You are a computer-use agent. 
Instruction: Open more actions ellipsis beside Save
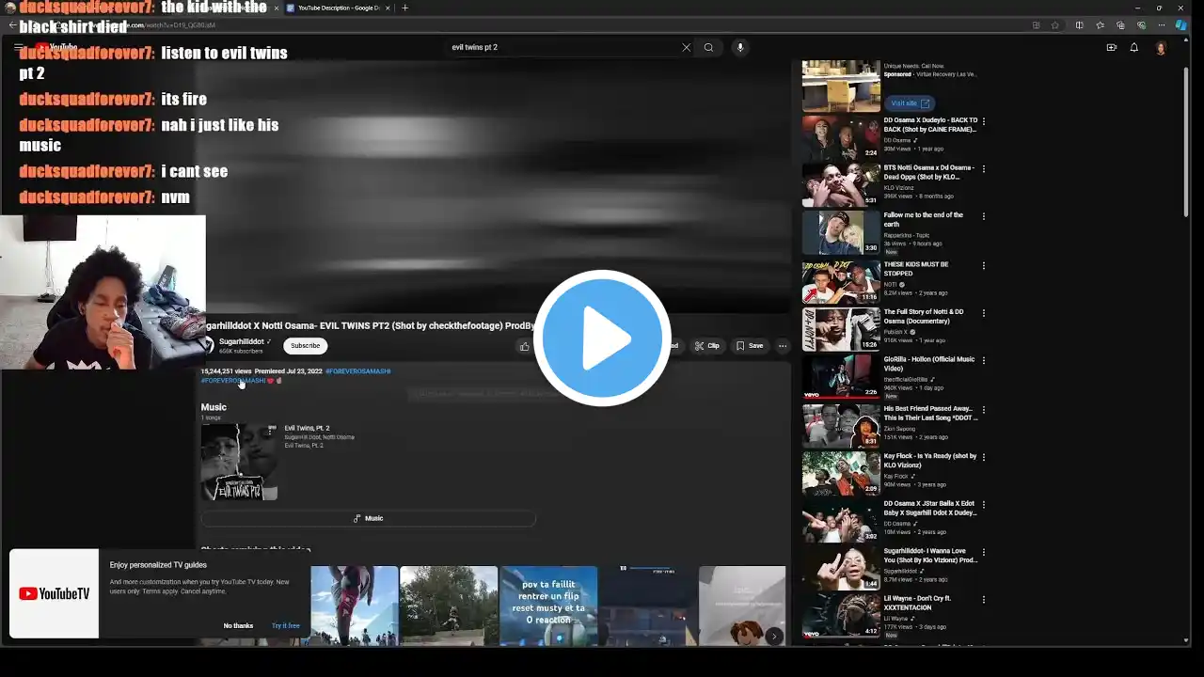click(782, 346)
